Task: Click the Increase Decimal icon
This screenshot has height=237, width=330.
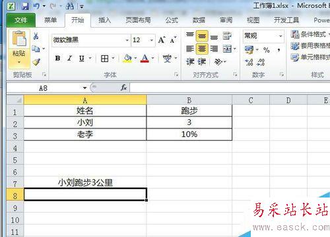Action: point(249,63)
